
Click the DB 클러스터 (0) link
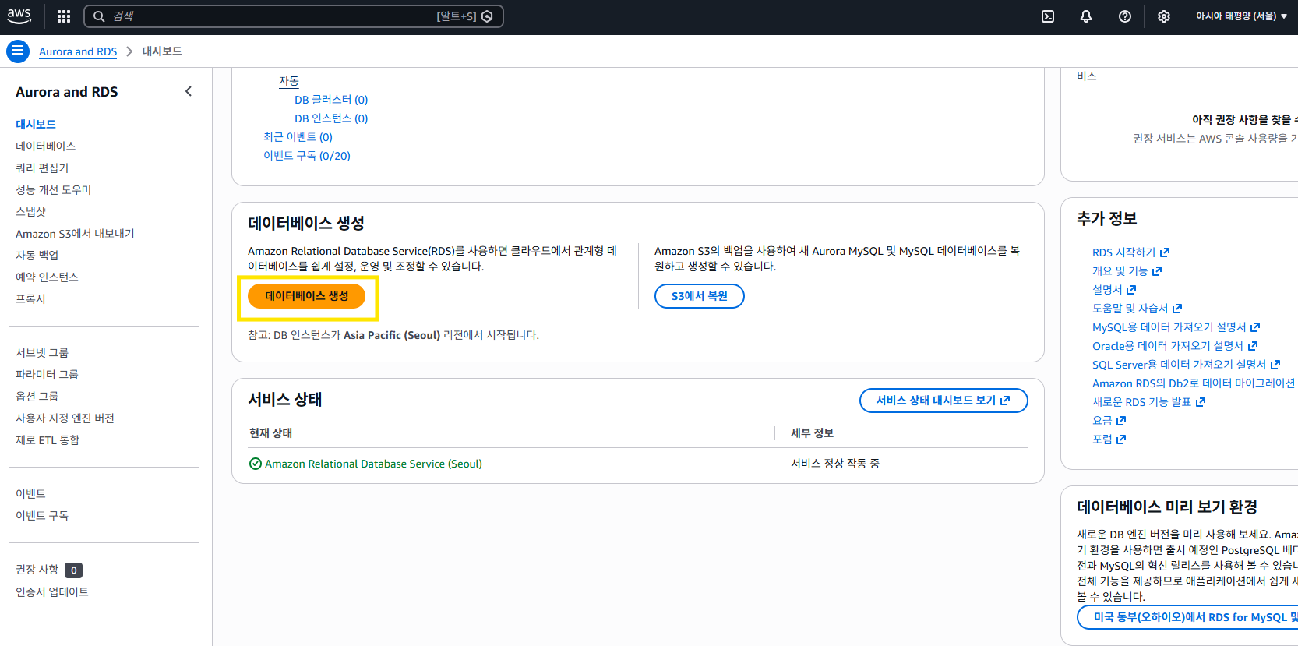coord(331,100)
